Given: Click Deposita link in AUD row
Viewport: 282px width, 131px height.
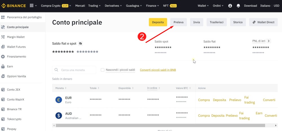Looking at the screenshot, I should tap(218, 116).
